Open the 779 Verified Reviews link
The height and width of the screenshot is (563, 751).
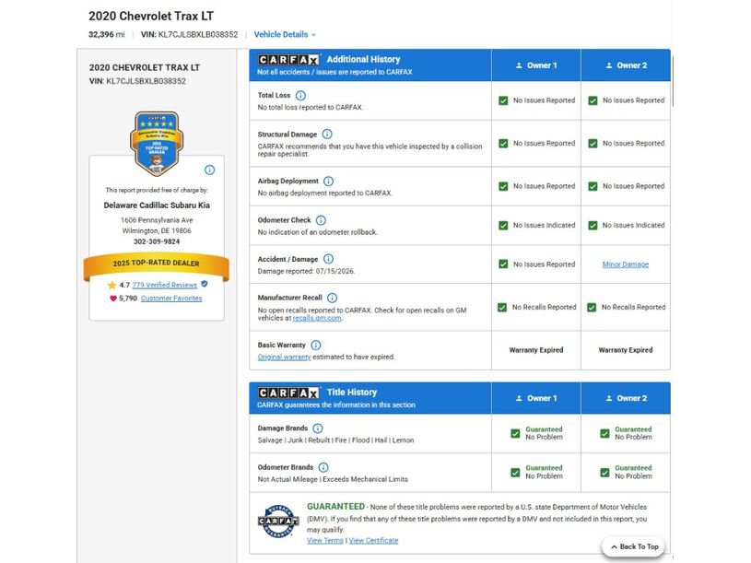pos(164,285)
